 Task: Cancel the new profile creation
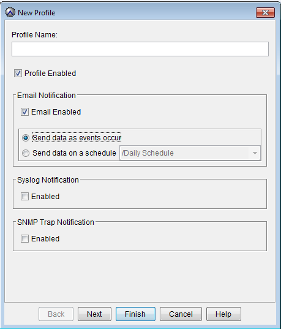point(181,314)
